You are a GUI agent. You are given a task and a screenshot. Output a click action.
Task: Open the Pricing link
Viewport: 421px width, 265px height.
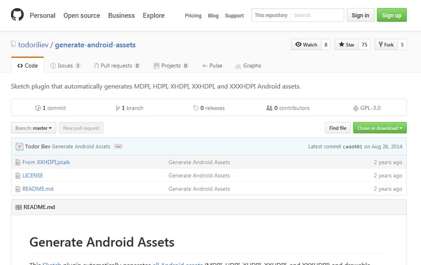[x=193, y=15]
